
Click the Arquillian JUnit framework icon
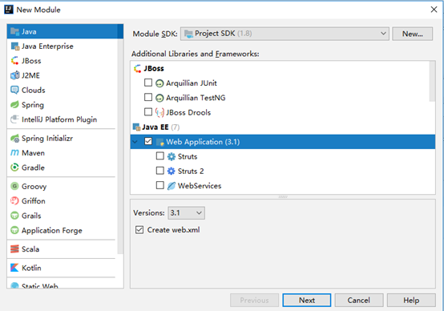[159, 83]
